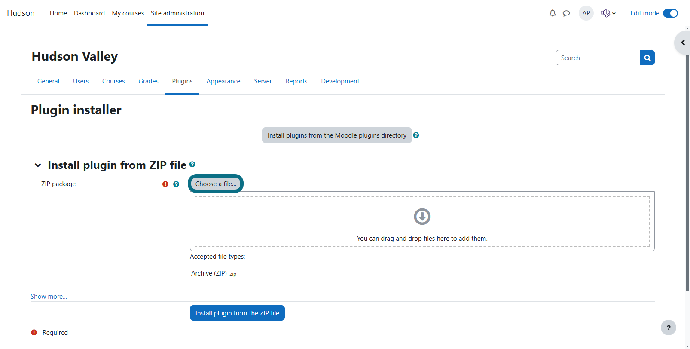Click the Show more link
This screenshot has height=349, width=690.
(49, 297)
